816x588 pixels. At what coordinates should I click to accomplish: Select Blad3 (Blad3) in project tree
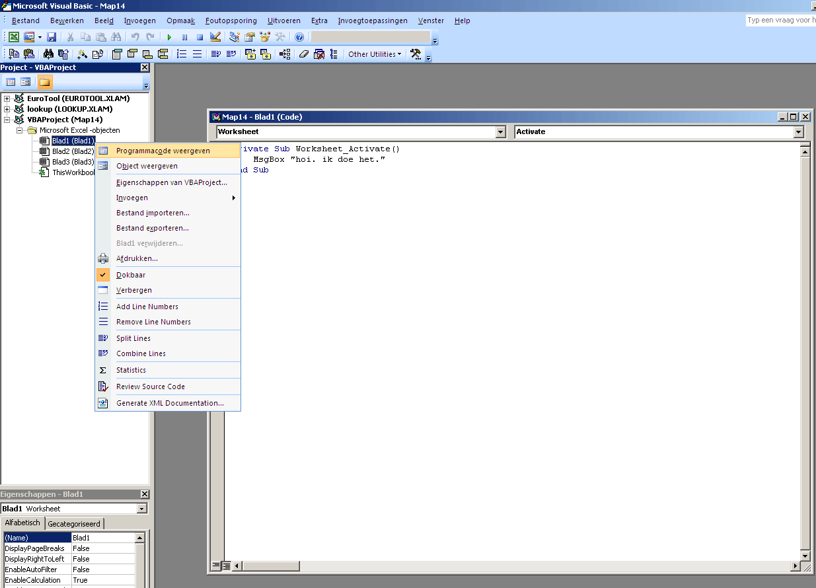pos(73,162)
